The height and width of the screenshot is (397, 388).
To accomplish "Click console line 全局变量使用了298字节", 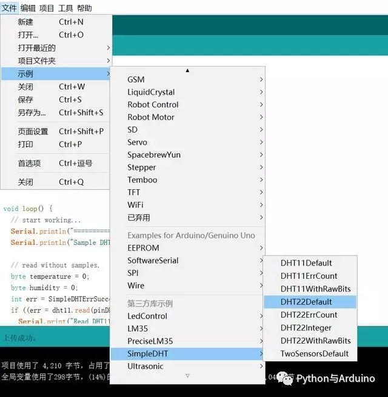I will coord(55,377).
